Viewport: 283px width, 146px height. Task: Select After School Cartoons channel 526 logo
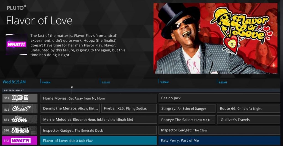(x=20, y=130)
